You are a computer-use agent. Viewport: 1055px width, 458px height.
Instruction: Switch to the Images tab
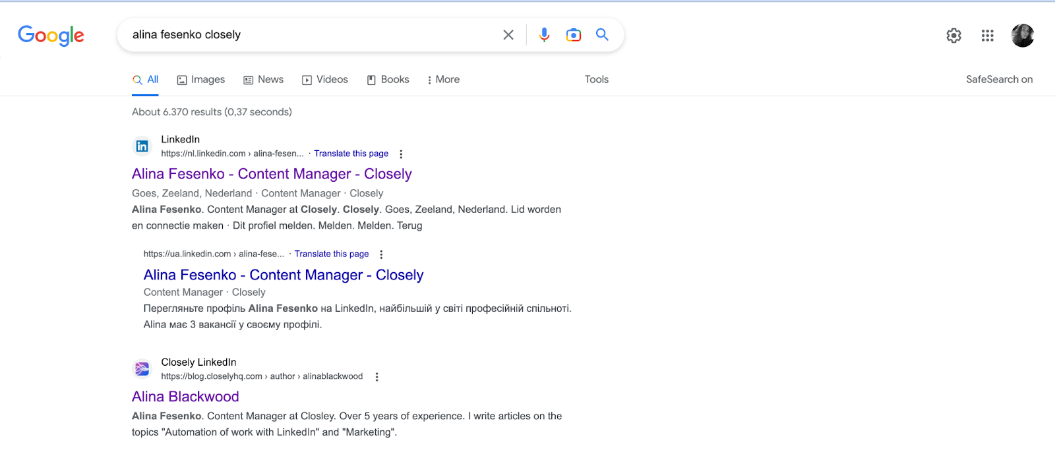(201, 80)
